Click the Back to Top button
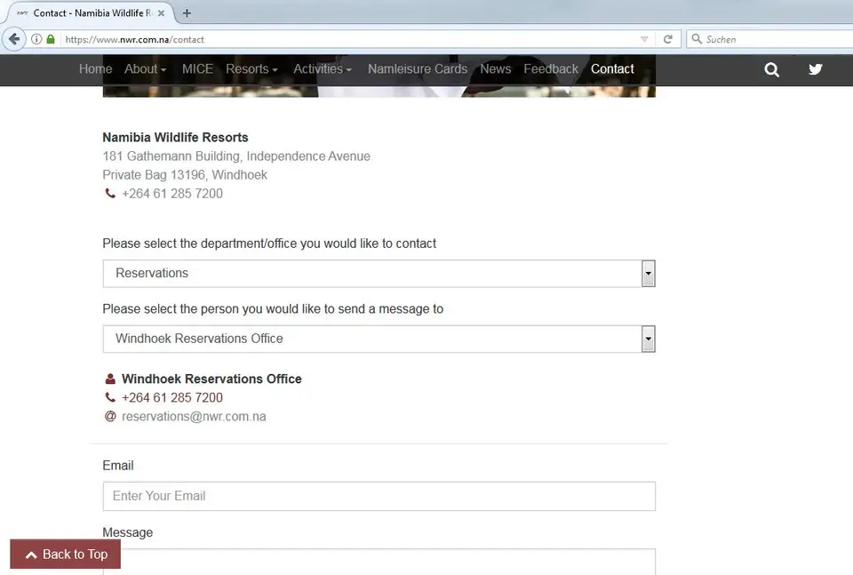The image size is (853, 575). coord(65,555)
